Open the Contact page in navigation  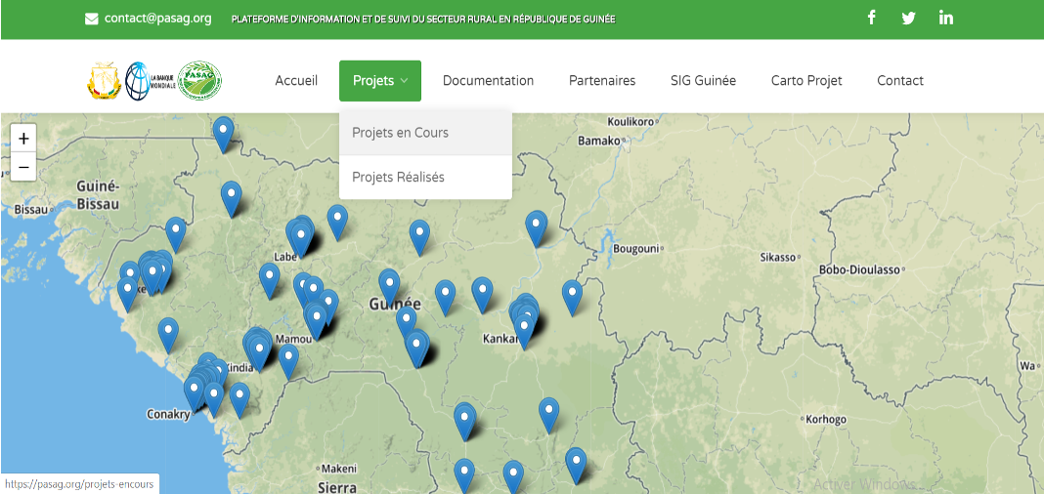pos(900,81)
